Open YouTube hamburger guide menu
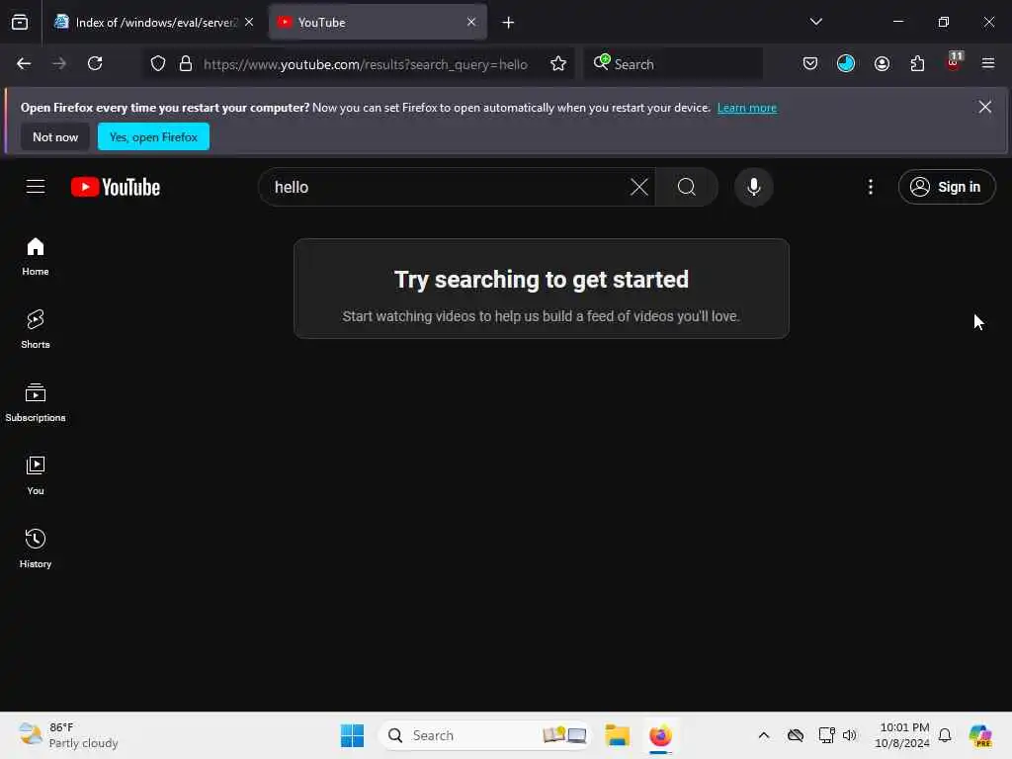This screenshot has width=1012, height=759. tap(36, 187)
